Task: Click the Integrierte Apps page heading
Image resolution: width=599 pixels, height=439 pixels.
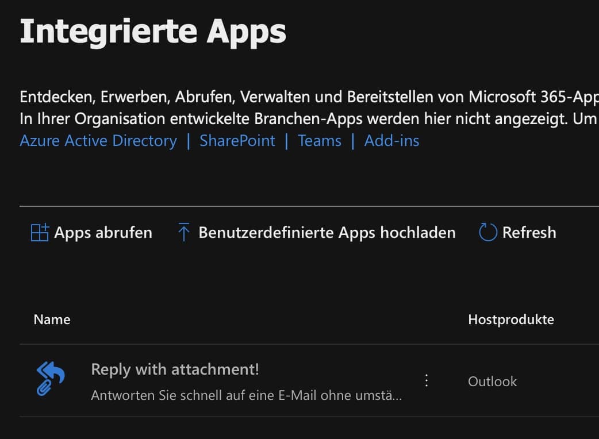Action: point(153,32)
